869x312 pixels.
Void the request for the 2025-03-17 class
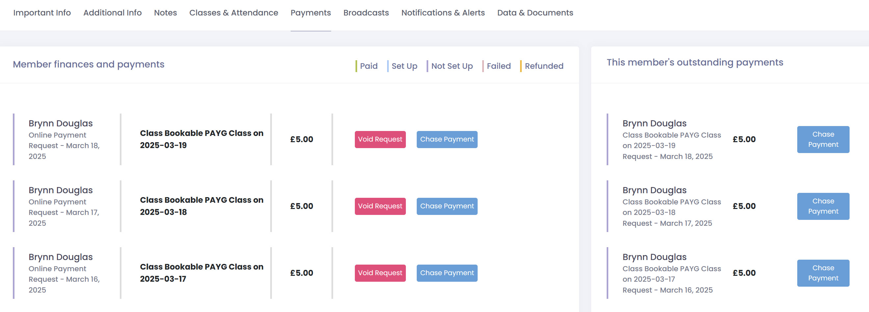pos(380,273)
